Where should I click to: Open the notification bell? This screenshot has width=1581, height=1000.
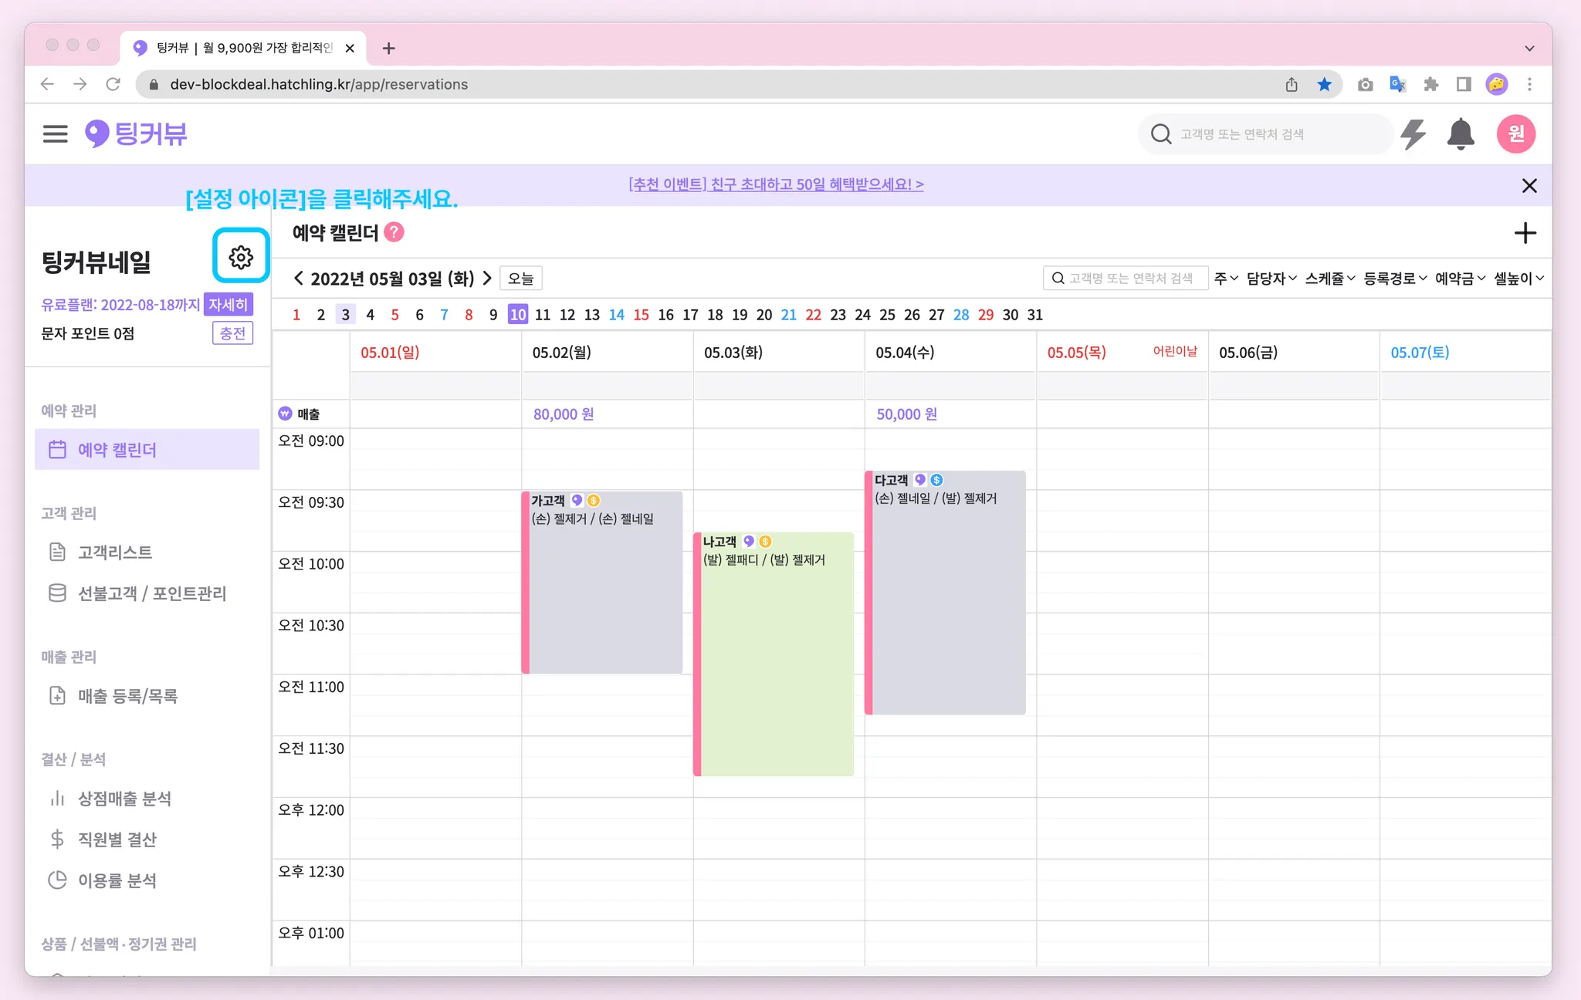click(1460, 134)
